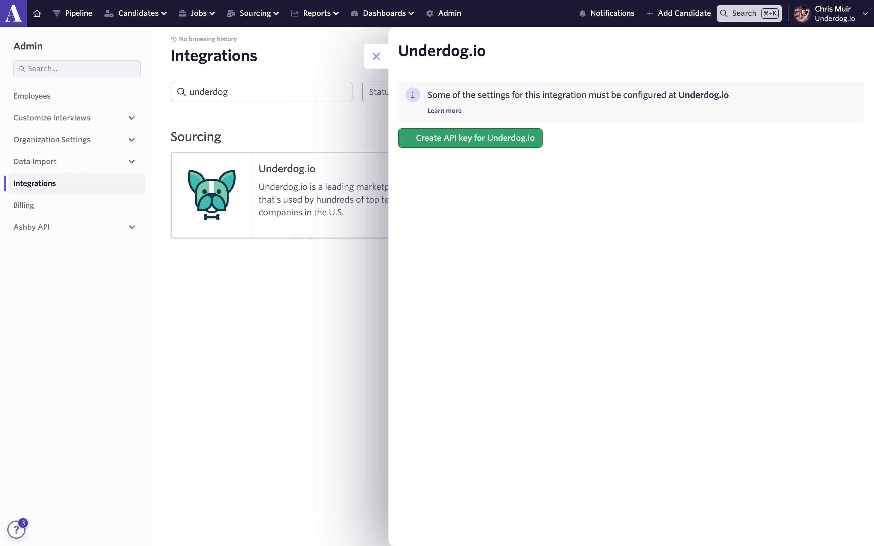Click the Underdog.io dog logo
874x546 pixels.
point(212,195)
